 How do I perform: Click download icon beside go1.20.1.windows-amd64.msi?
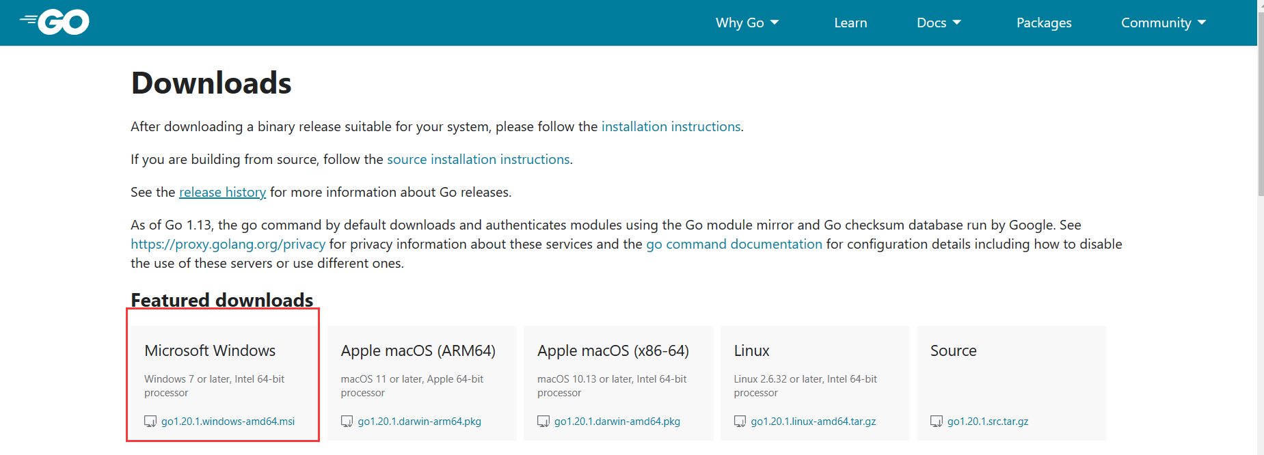tap(150, 422)
